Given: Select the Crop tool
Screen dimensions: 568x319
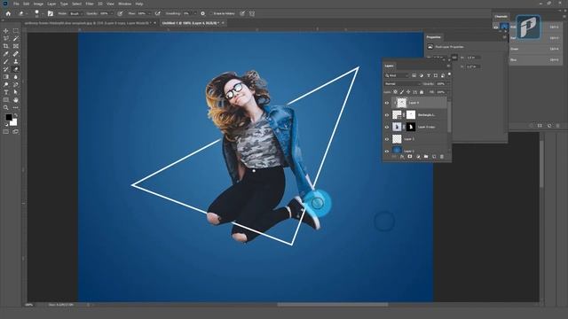Looking at the screenshot, I should (6, 46).
